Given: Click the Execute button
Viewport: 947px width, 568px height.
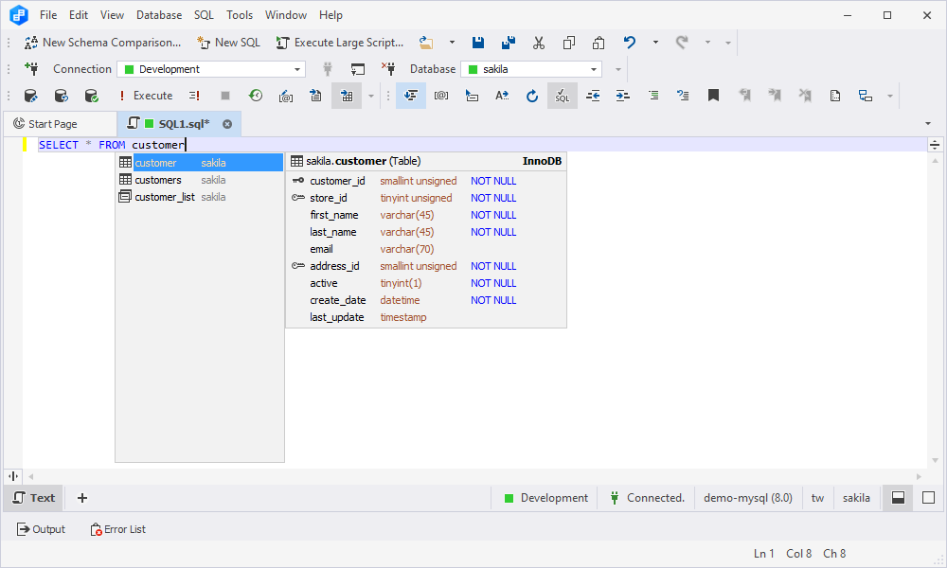Looking at the screenshot, I should (x=146, y=96).
